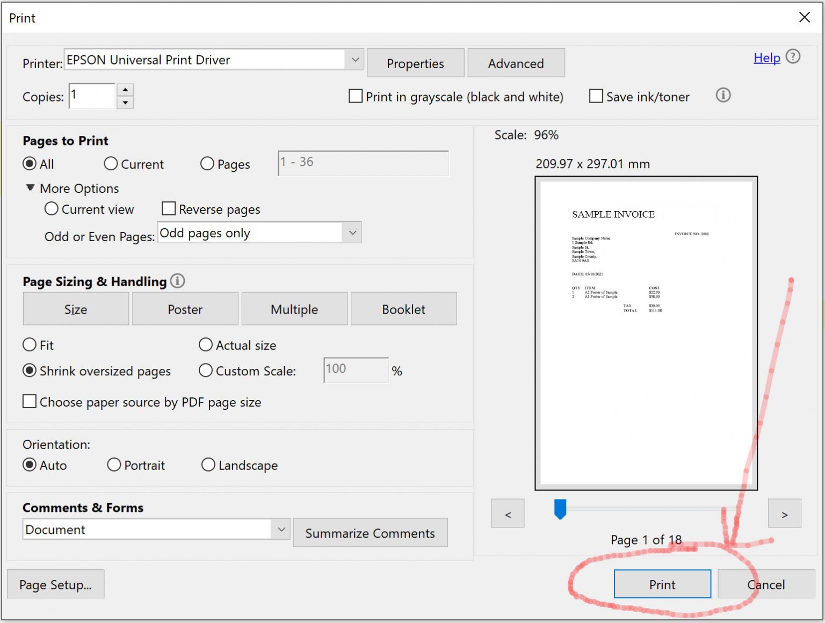Check the Reverse pages option
This screenshot has height=623, width=825.
(168, 208)
